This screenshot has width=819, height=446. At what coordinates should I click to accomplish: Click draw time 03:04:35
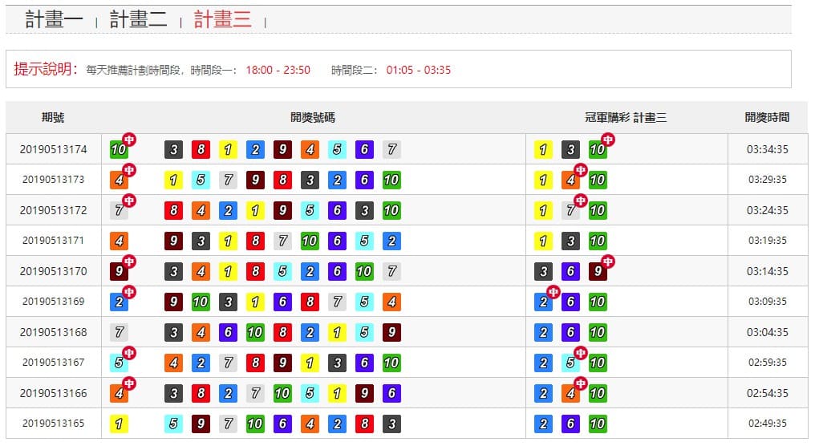pyautogui.click(x=768, y=332)
